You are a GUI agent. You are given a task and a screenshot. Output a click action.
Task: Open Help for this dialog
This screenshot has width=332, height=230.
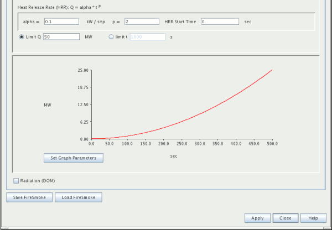[313, 218]
